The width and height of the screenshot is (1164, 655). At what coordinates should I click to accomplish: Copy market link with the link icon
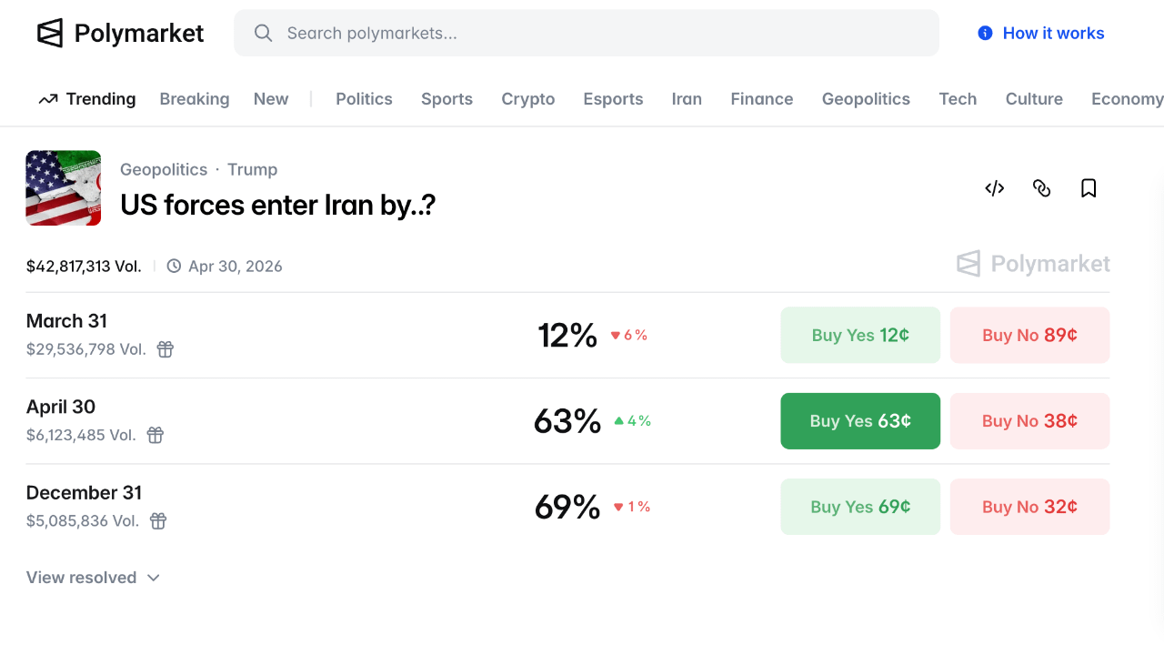[x=1042, y=188]
